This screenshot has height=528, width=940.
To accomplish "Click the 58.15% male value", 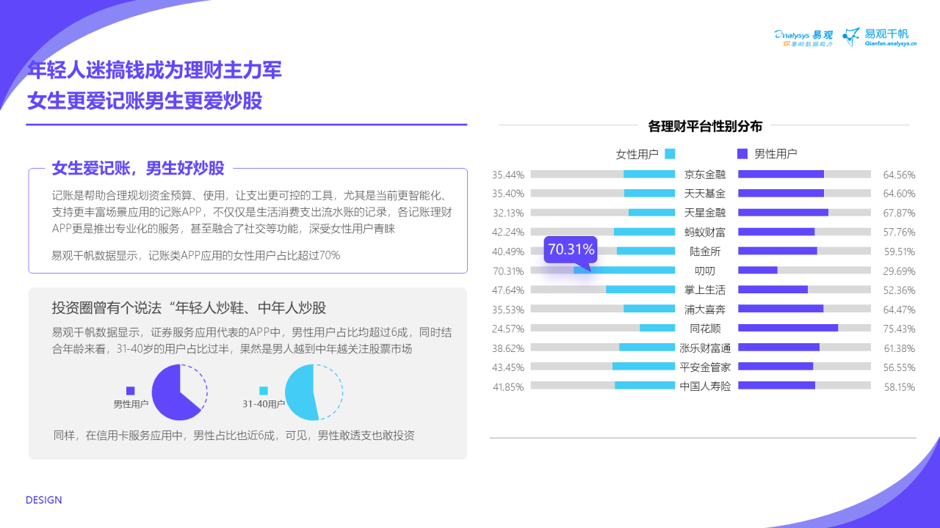I will [x=900, y=386].
